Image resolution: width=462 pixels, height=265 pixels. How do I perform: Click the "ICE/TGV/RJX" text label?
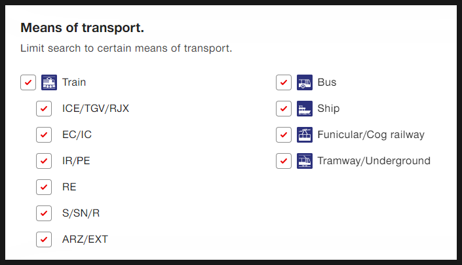click(95, 109)
